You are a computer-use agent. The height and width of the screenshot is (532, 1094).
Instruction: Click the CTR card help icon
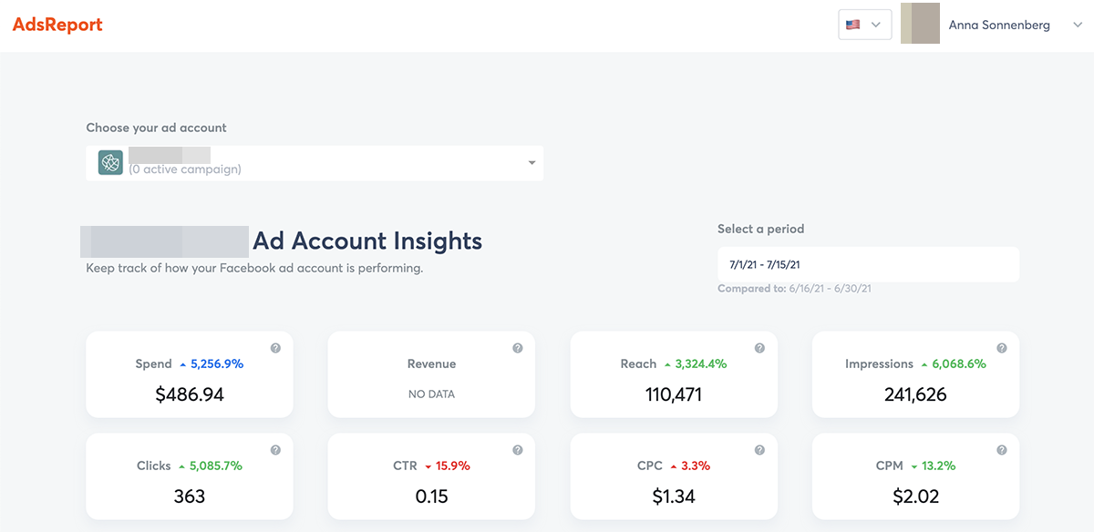click(517, 450)
